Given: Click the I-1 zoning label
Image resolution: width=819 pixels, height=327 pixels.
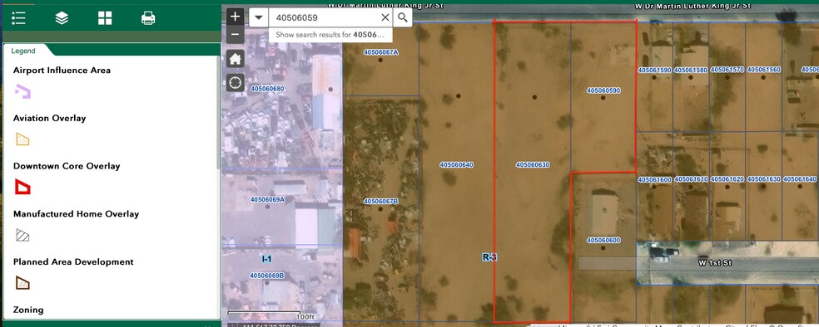Looking at the screenshot, I should pyautogui.click(x=266, y=258).
